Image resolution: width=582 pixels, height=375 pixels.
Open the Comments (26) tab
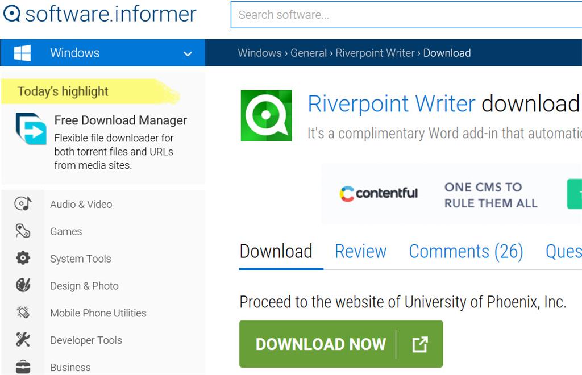466,252
